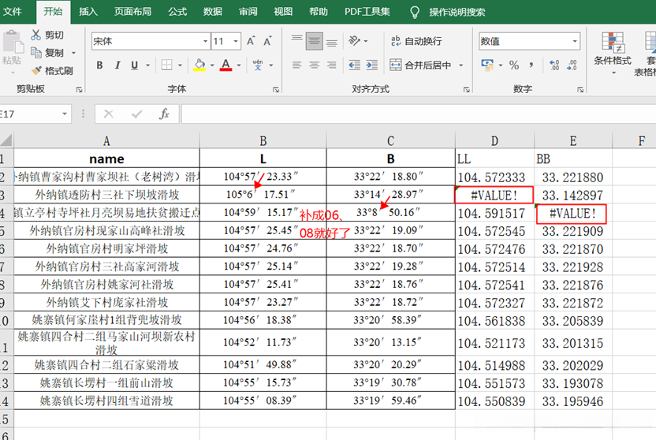Image resolution: width=656 pixels, height=440 pixels.
Task: Open Font group dialog launcher
Action: 276,90
